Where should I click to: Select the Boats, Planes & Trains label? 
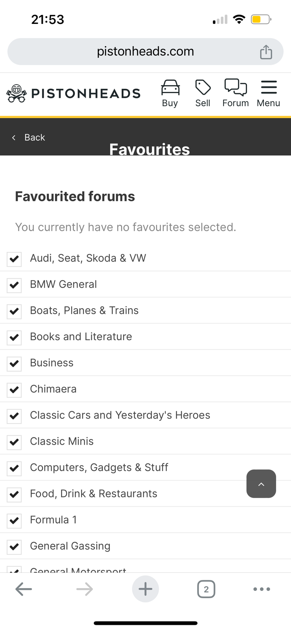click(84, 310)
